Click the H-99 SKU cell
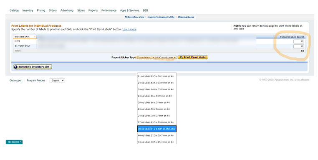 [x=25, y=41]
